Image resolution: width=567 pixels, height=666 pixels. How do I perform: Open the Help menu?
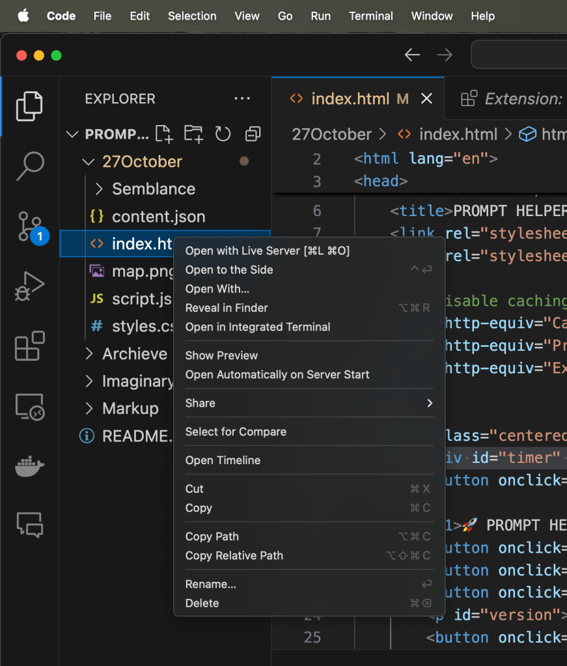(482, 16)
